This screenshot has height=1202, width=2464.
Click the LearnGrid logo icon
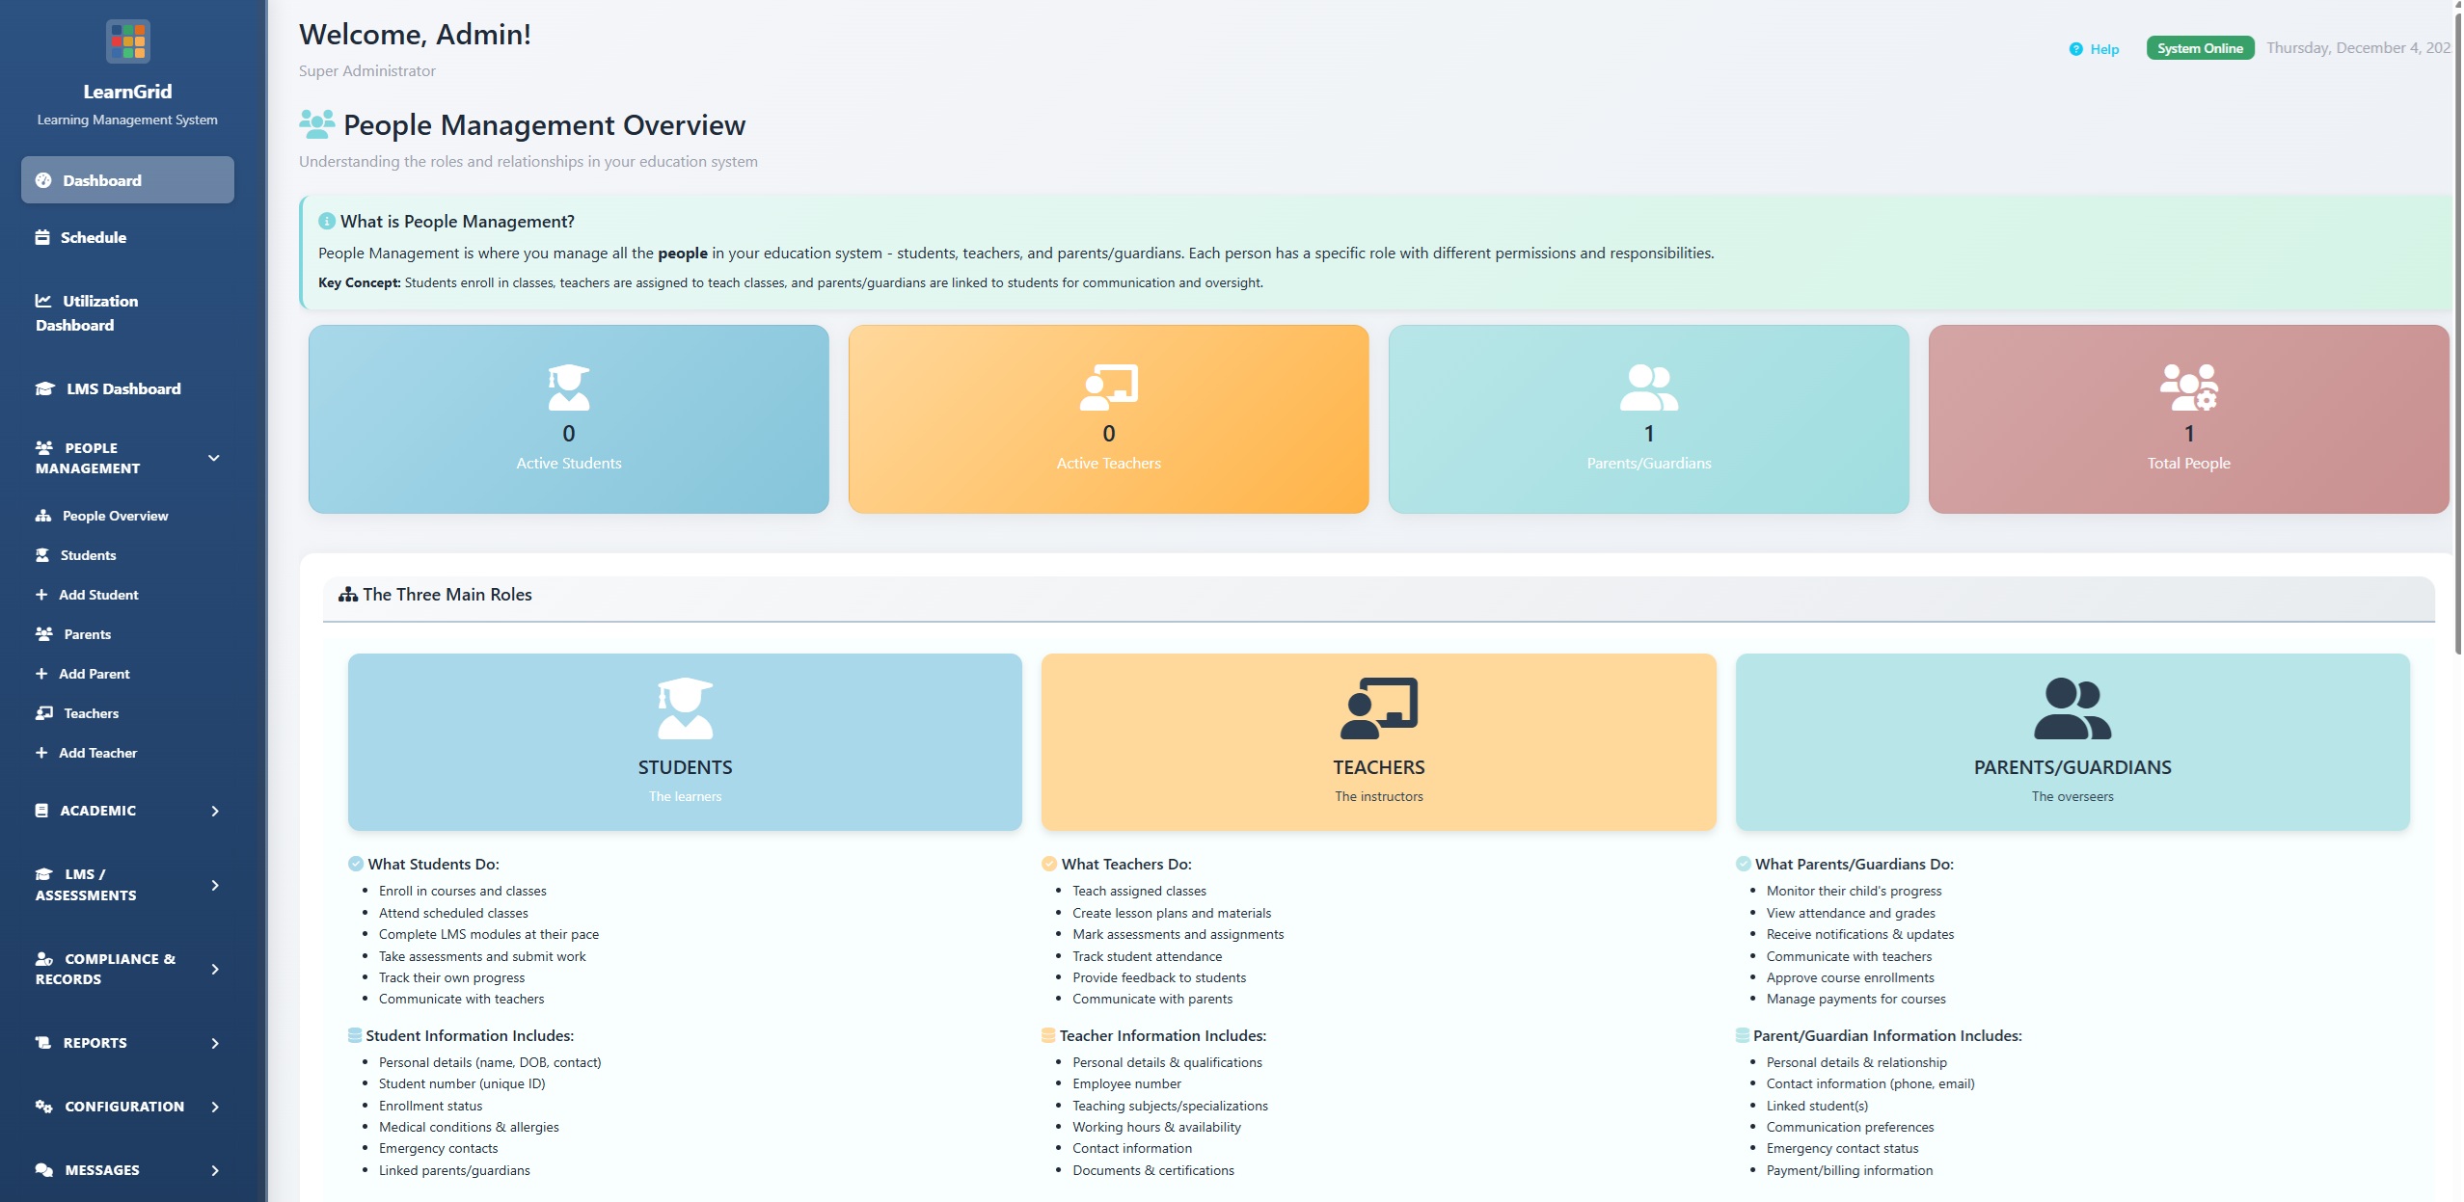coord(127,41)
